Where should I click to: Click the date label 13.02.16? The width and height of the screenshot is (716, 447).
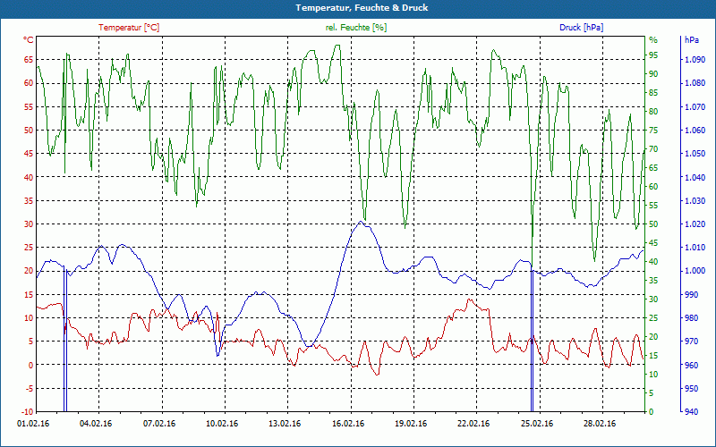285,424
